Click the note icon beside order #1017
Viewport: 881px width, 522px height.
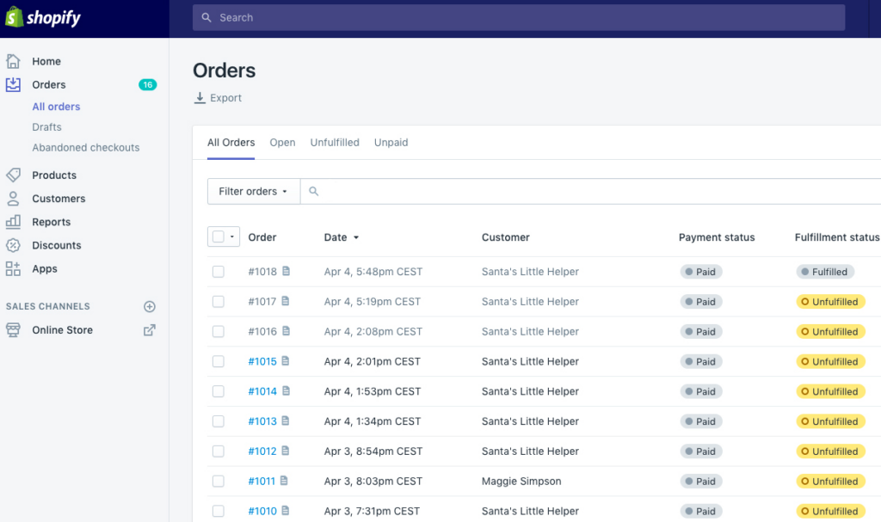pos(286,301)
